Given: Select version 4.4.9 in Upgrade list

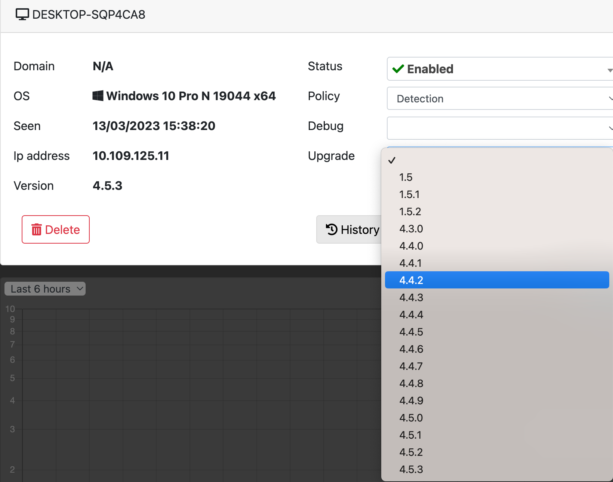Looking at the screenshot, I should click(497, 401).
